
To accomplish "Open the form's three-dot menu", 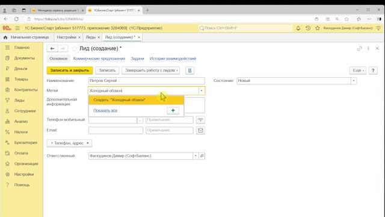I will [368, 48].
